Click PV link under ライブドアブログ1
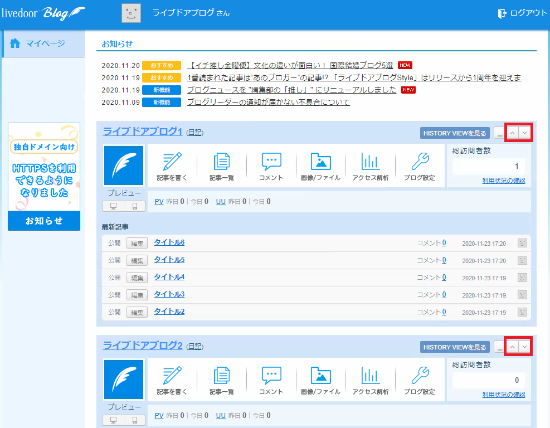 coord(159,202)
